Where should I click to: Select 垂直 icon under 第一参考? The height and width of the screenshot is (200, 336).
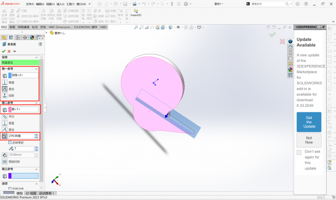pyautogui.click(x=5, y=82)
